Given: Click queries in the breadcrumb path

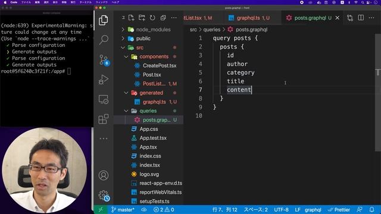Looking at the screenshot, I should point(212,30).
